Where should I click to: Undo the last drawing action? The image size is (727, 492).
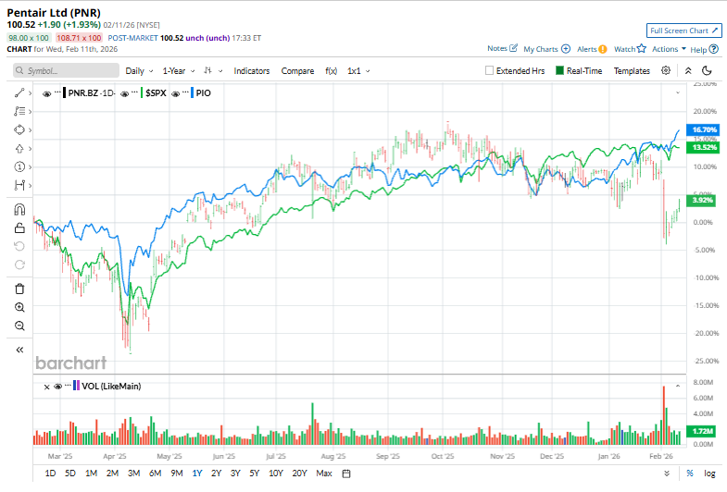coord(19,246)
